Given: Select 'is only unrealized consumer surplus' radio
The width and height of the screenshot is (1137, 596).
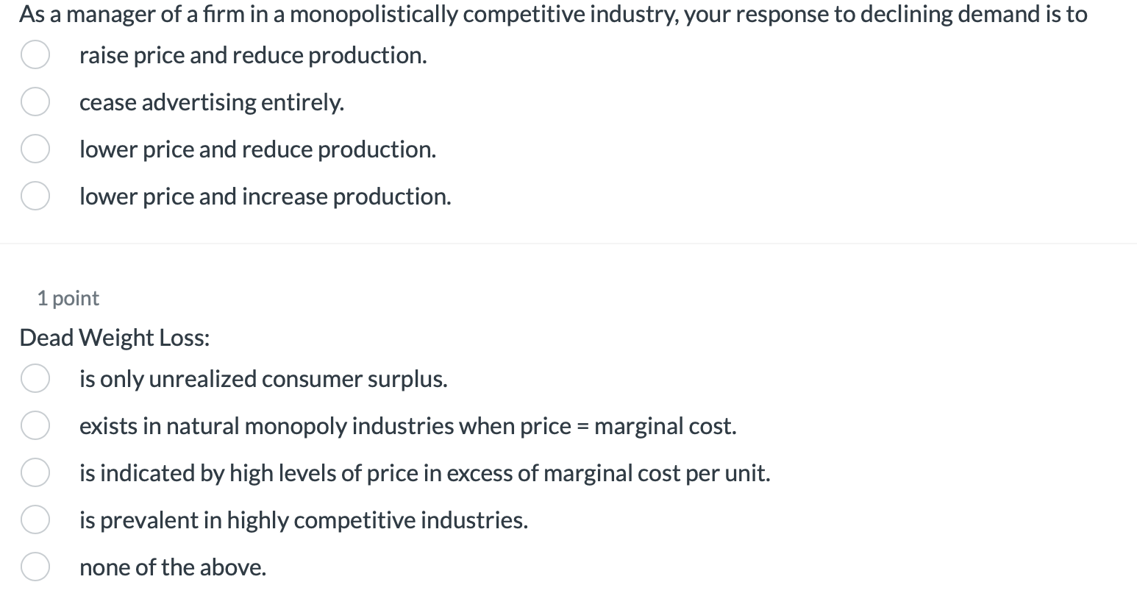Looking at the screenshot, I should pos(35,379).
